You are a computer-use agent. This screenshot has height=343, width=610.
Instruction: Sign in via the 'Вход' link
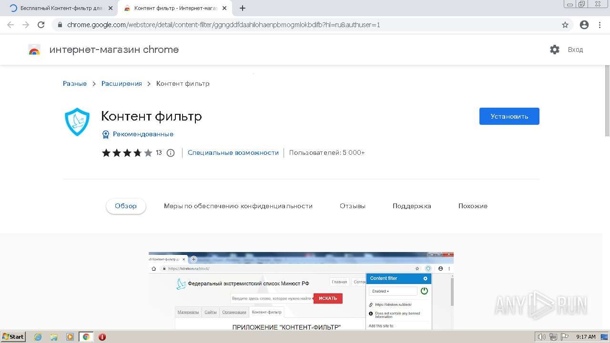575,50
